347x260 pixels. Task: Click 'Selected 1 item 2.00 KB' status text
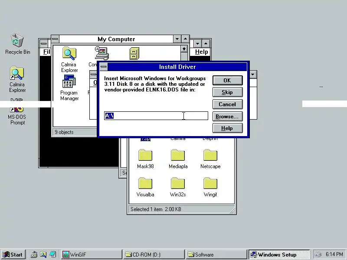click(x=156, y=209)
